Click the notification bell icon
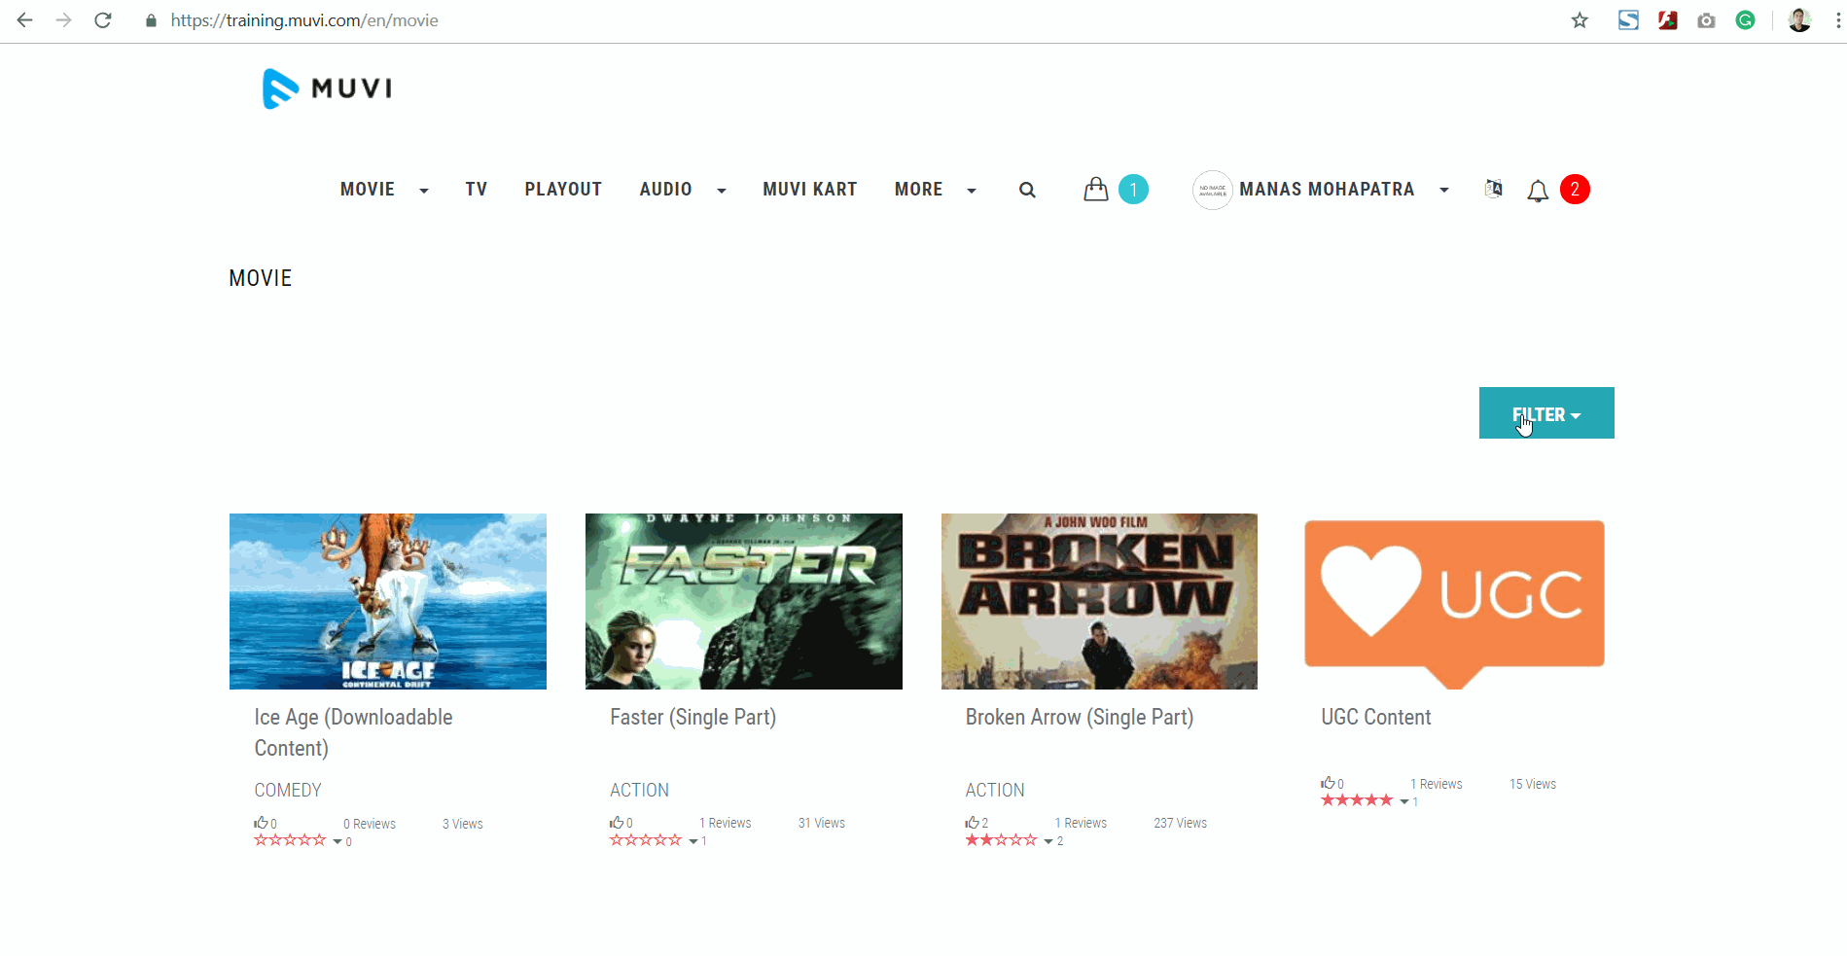Viewport: 1847px width, 956px height. click(1538, 191)
